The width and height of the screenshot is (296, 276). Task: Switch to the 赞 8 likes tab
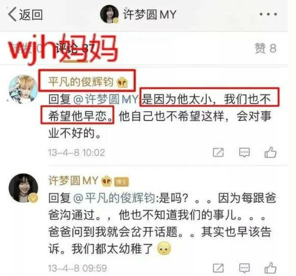[x=266, y=48]
